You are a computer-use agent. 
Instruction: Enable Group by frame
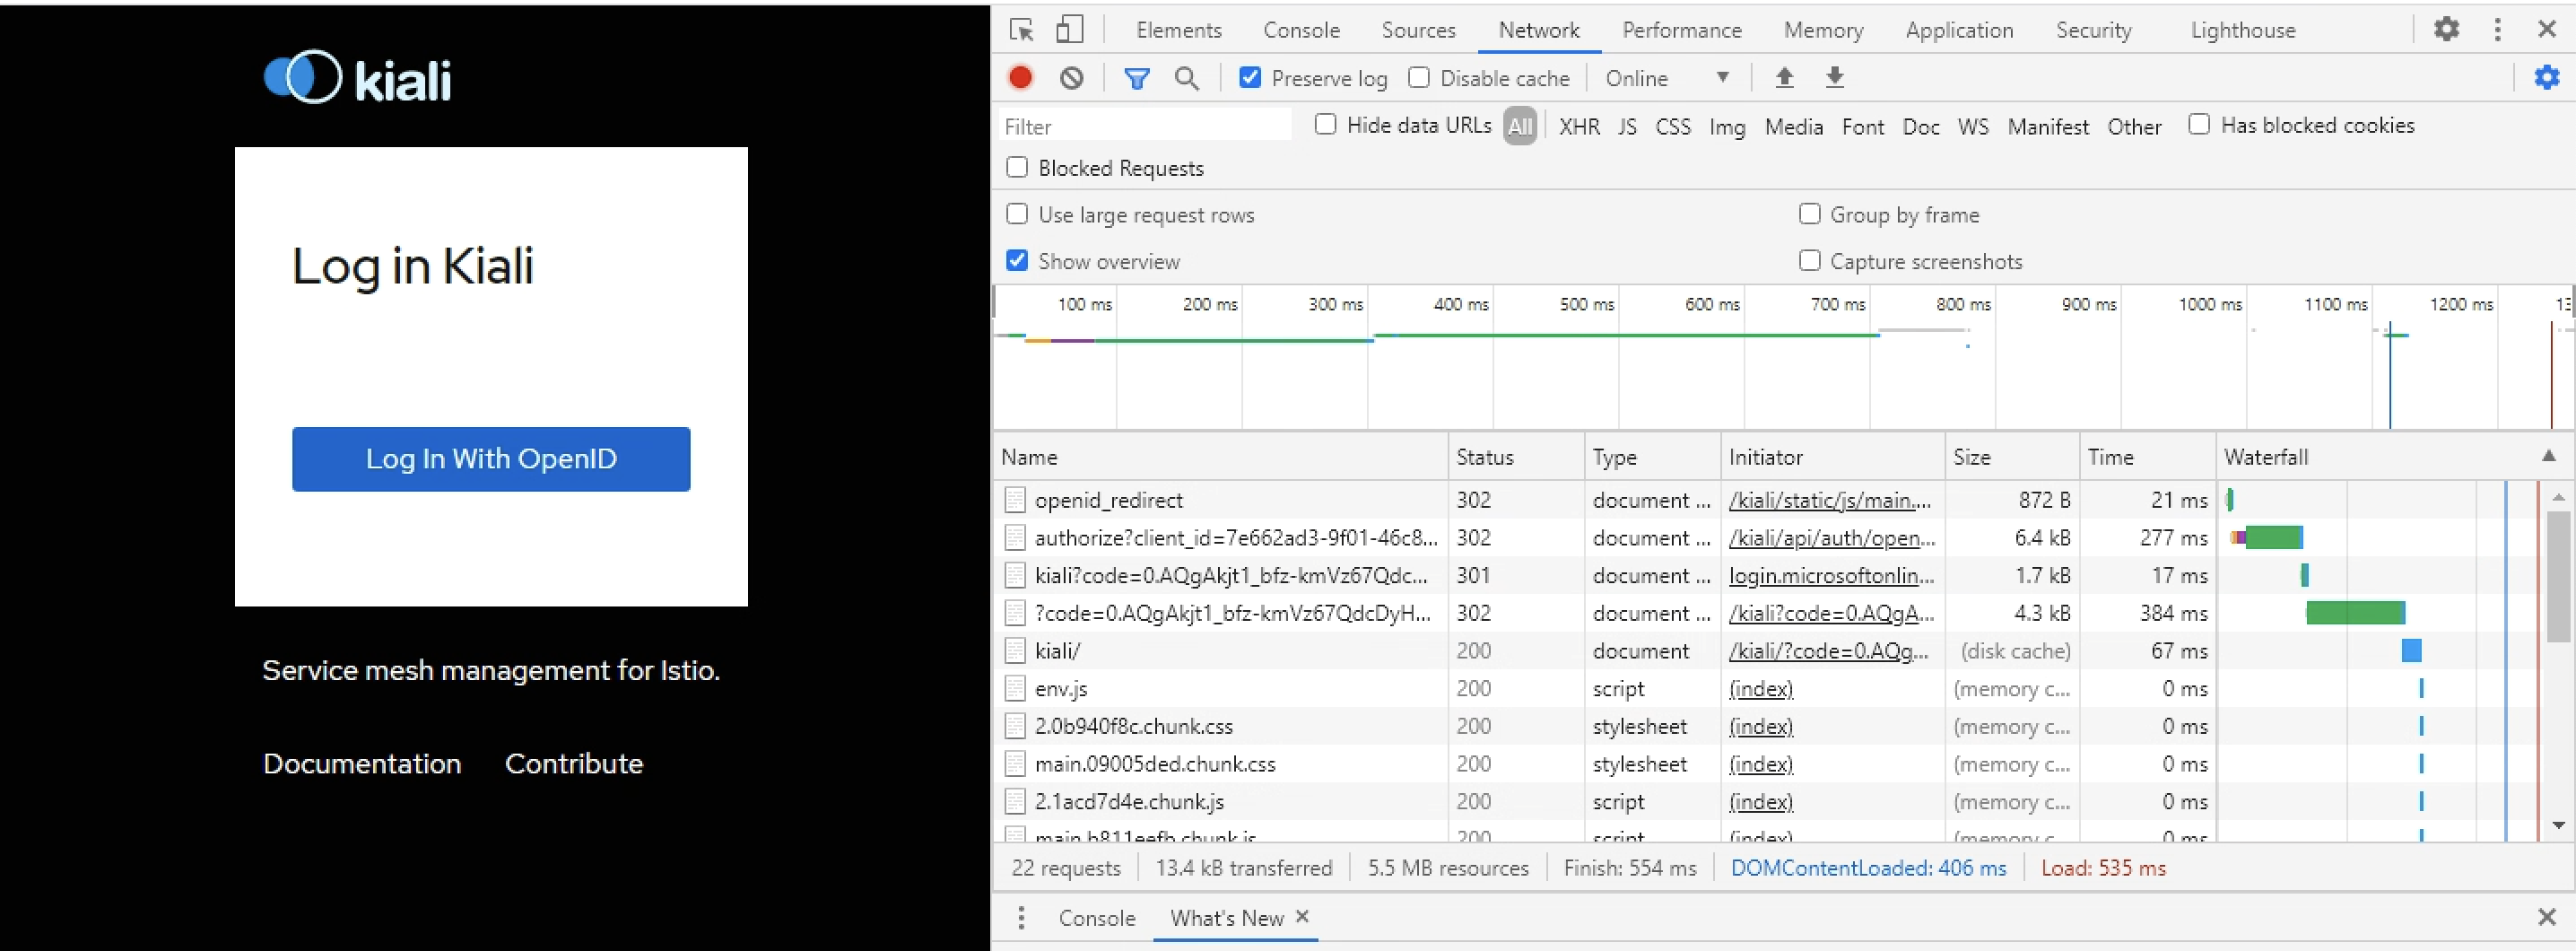point(1809,213)
